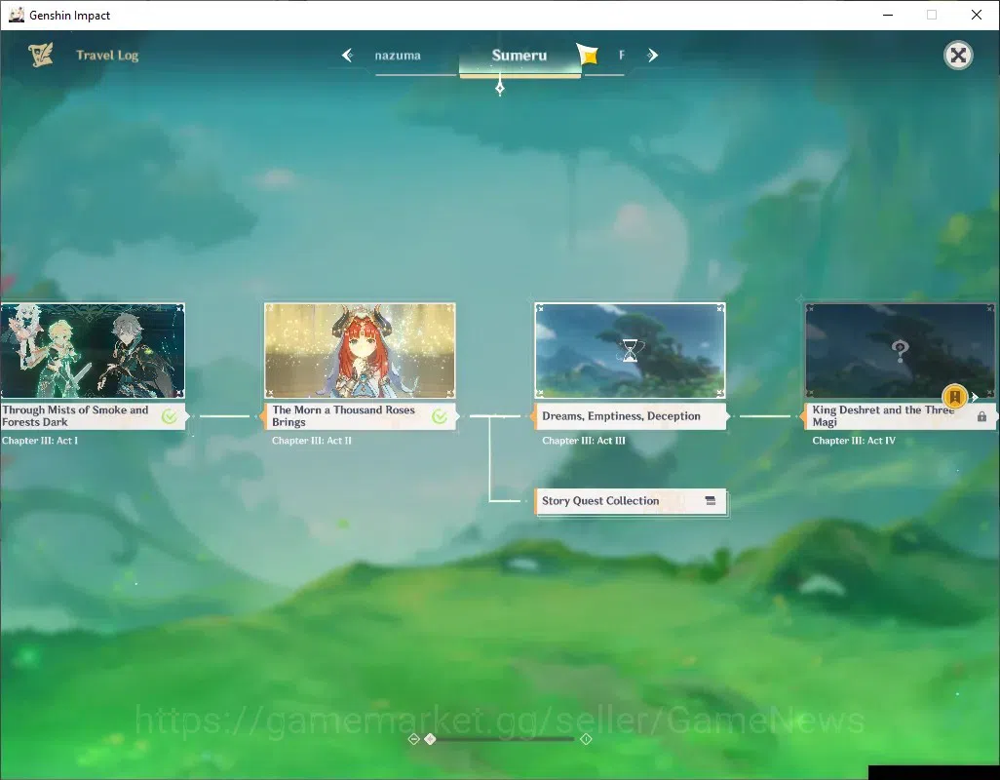Click the question mark on Act IV thumbnail
The image size is (1000, 780).
[900, 350]
